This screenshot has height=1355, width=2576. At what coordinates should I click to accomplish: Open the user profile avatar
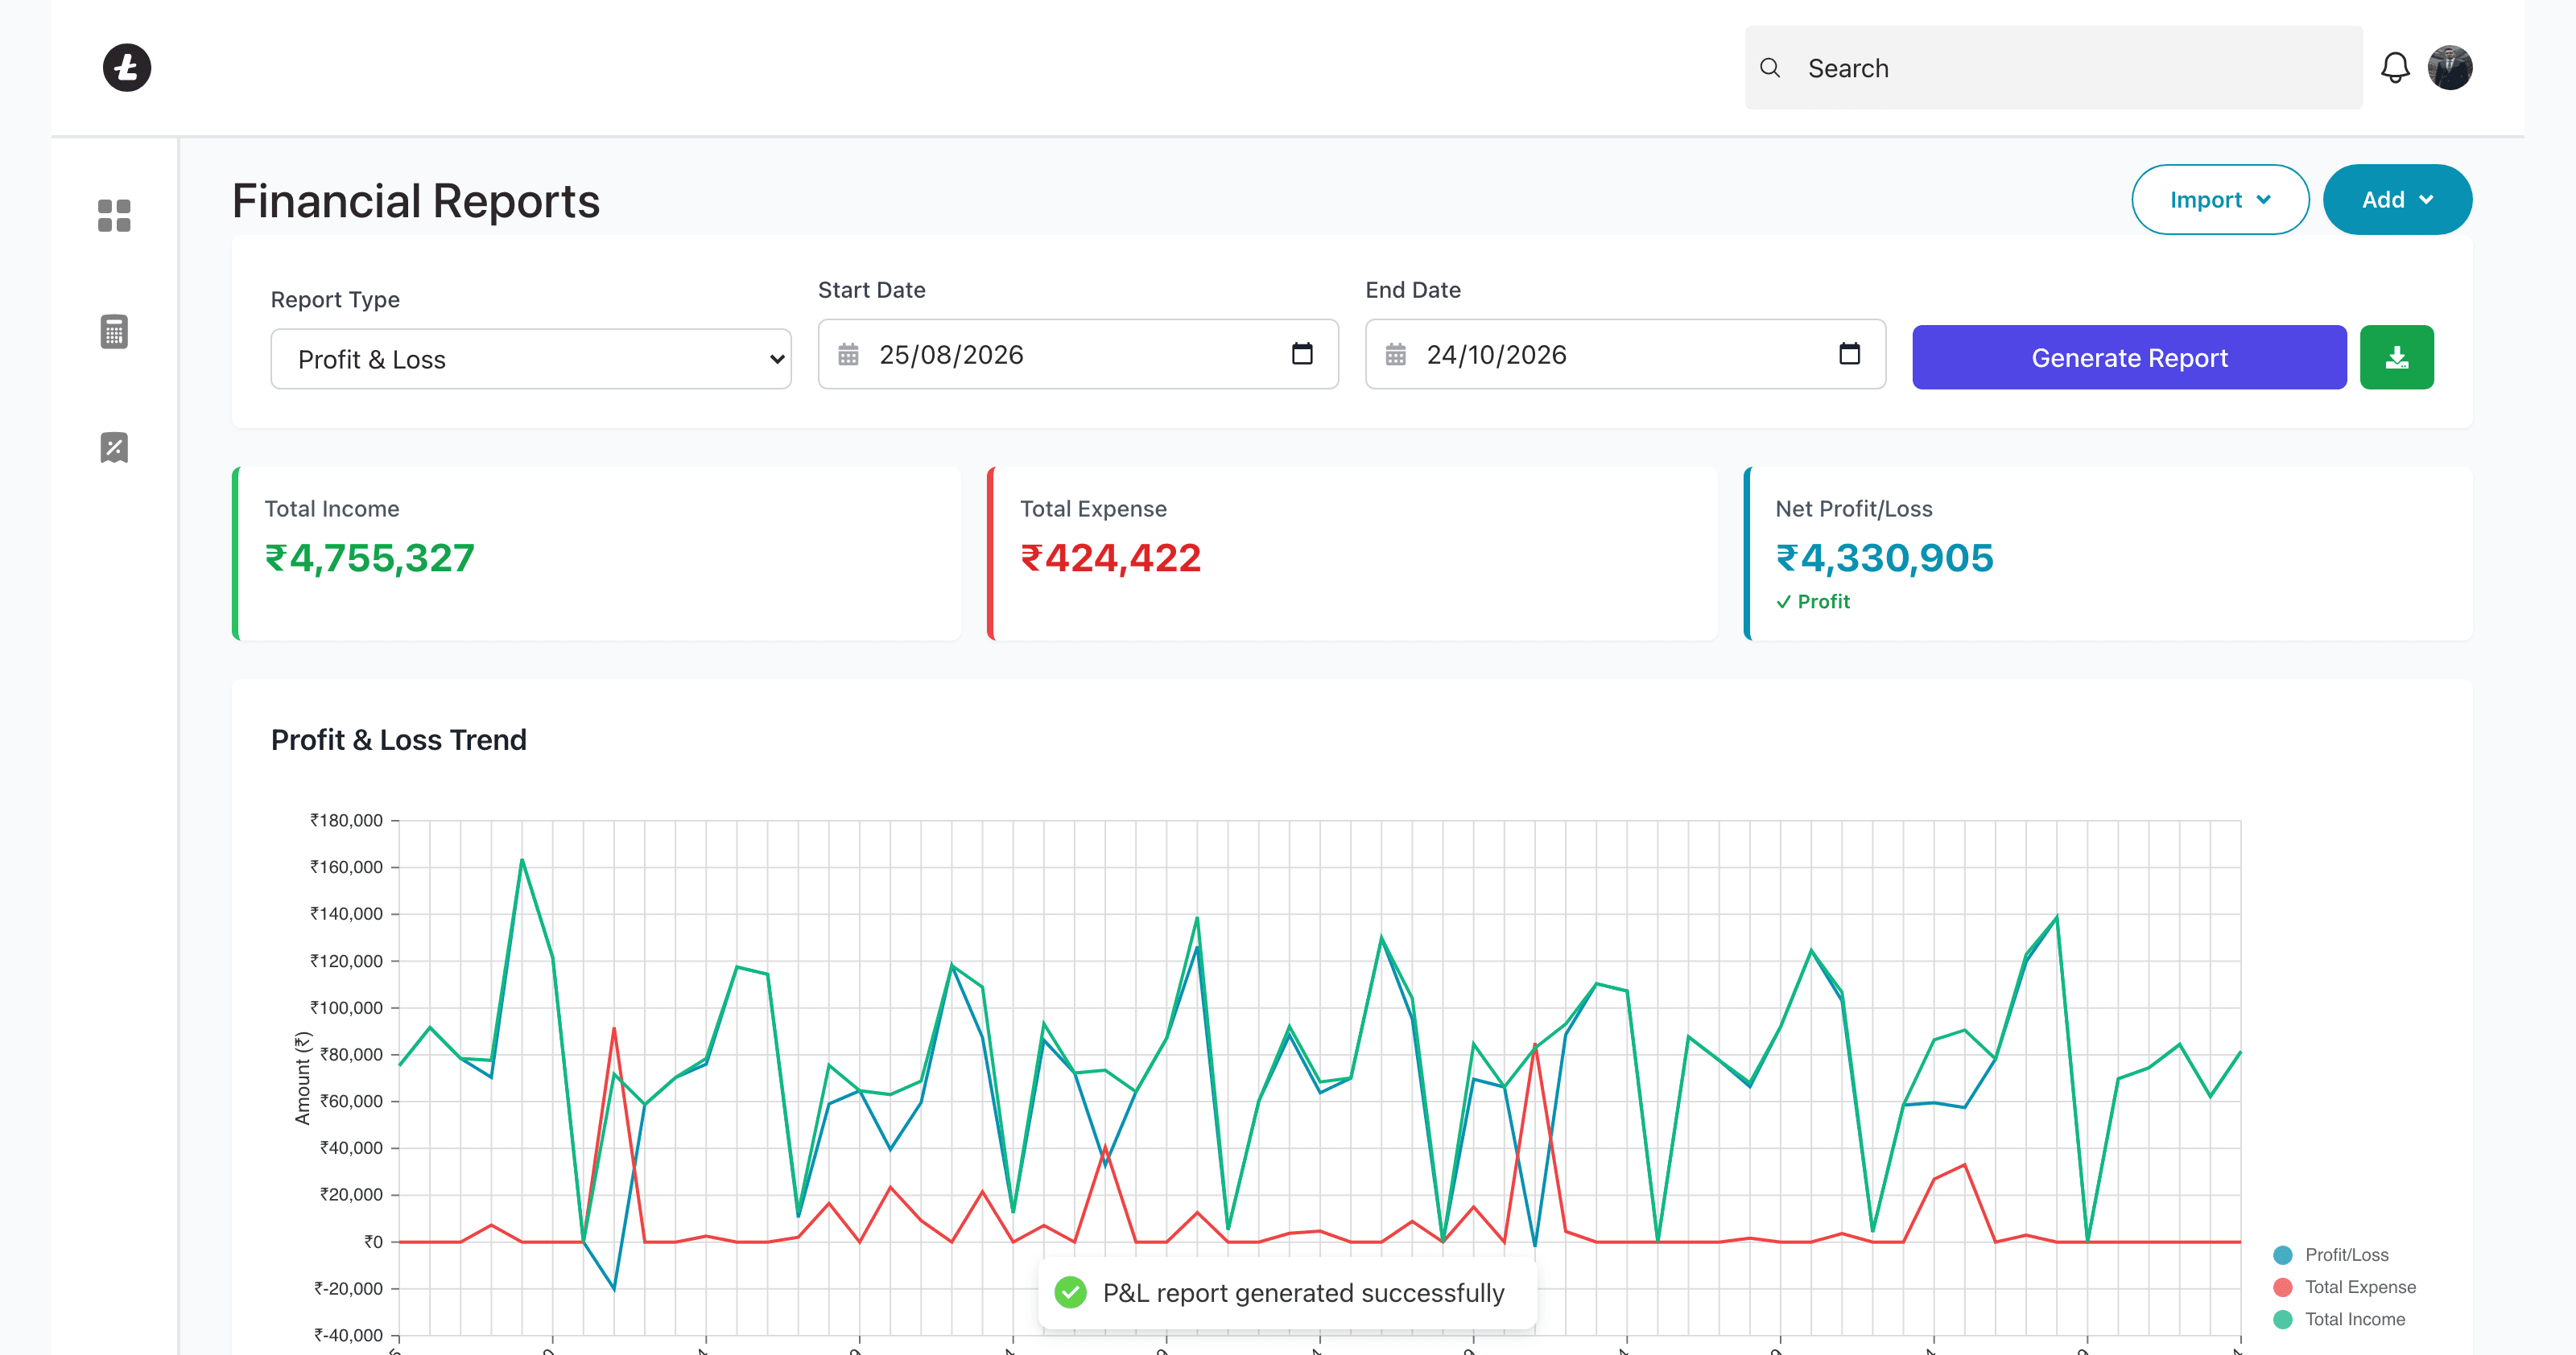(2450, 68)
